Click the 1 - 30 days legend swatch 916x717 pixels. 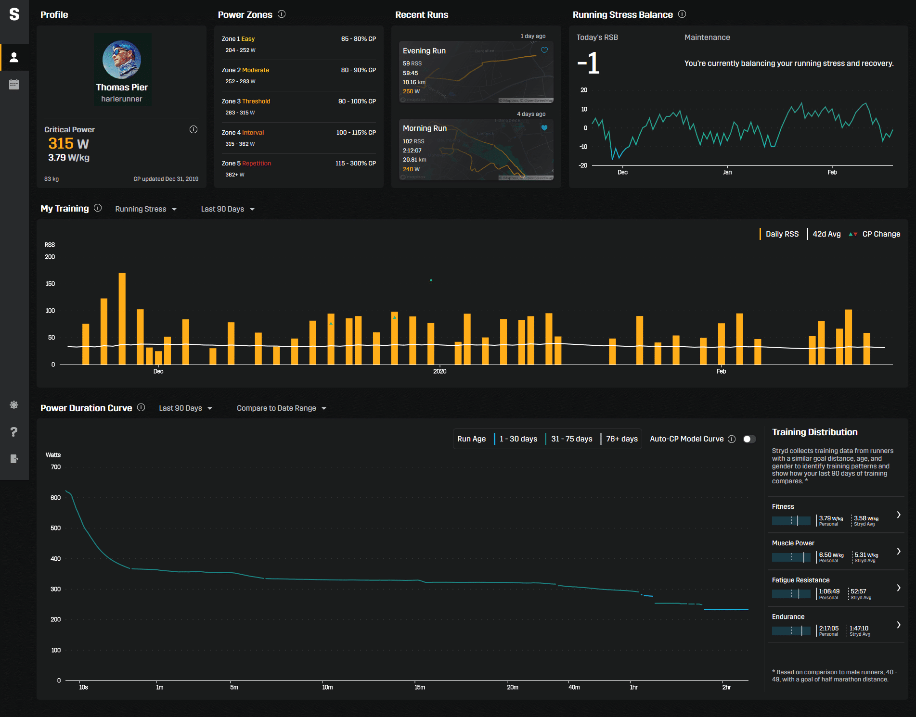tap(495, 439)
